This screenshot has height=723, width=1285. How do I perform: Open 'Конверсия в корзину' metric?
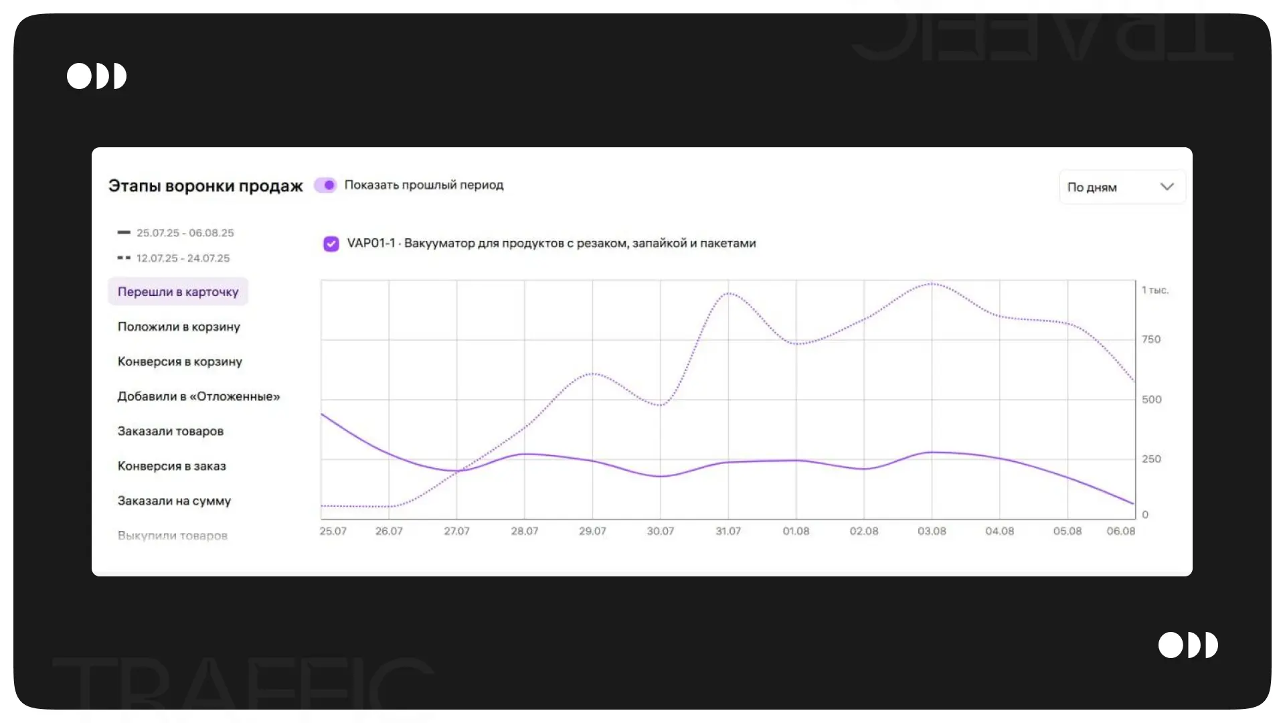[180, 361]
